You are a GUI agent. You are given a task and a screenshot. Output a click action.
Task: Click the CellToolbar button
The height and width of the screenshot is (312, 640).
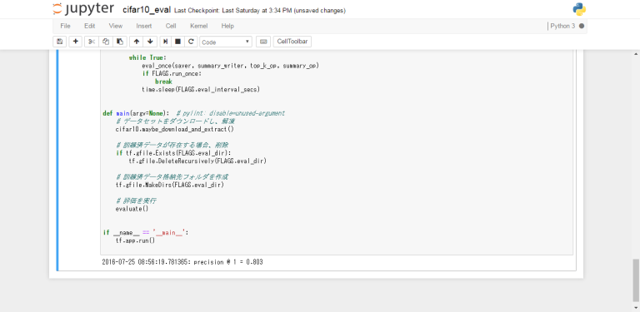tap(292, 42)
